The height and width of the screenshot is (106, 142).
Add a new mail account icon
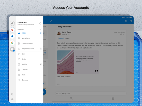click(12, 49)
